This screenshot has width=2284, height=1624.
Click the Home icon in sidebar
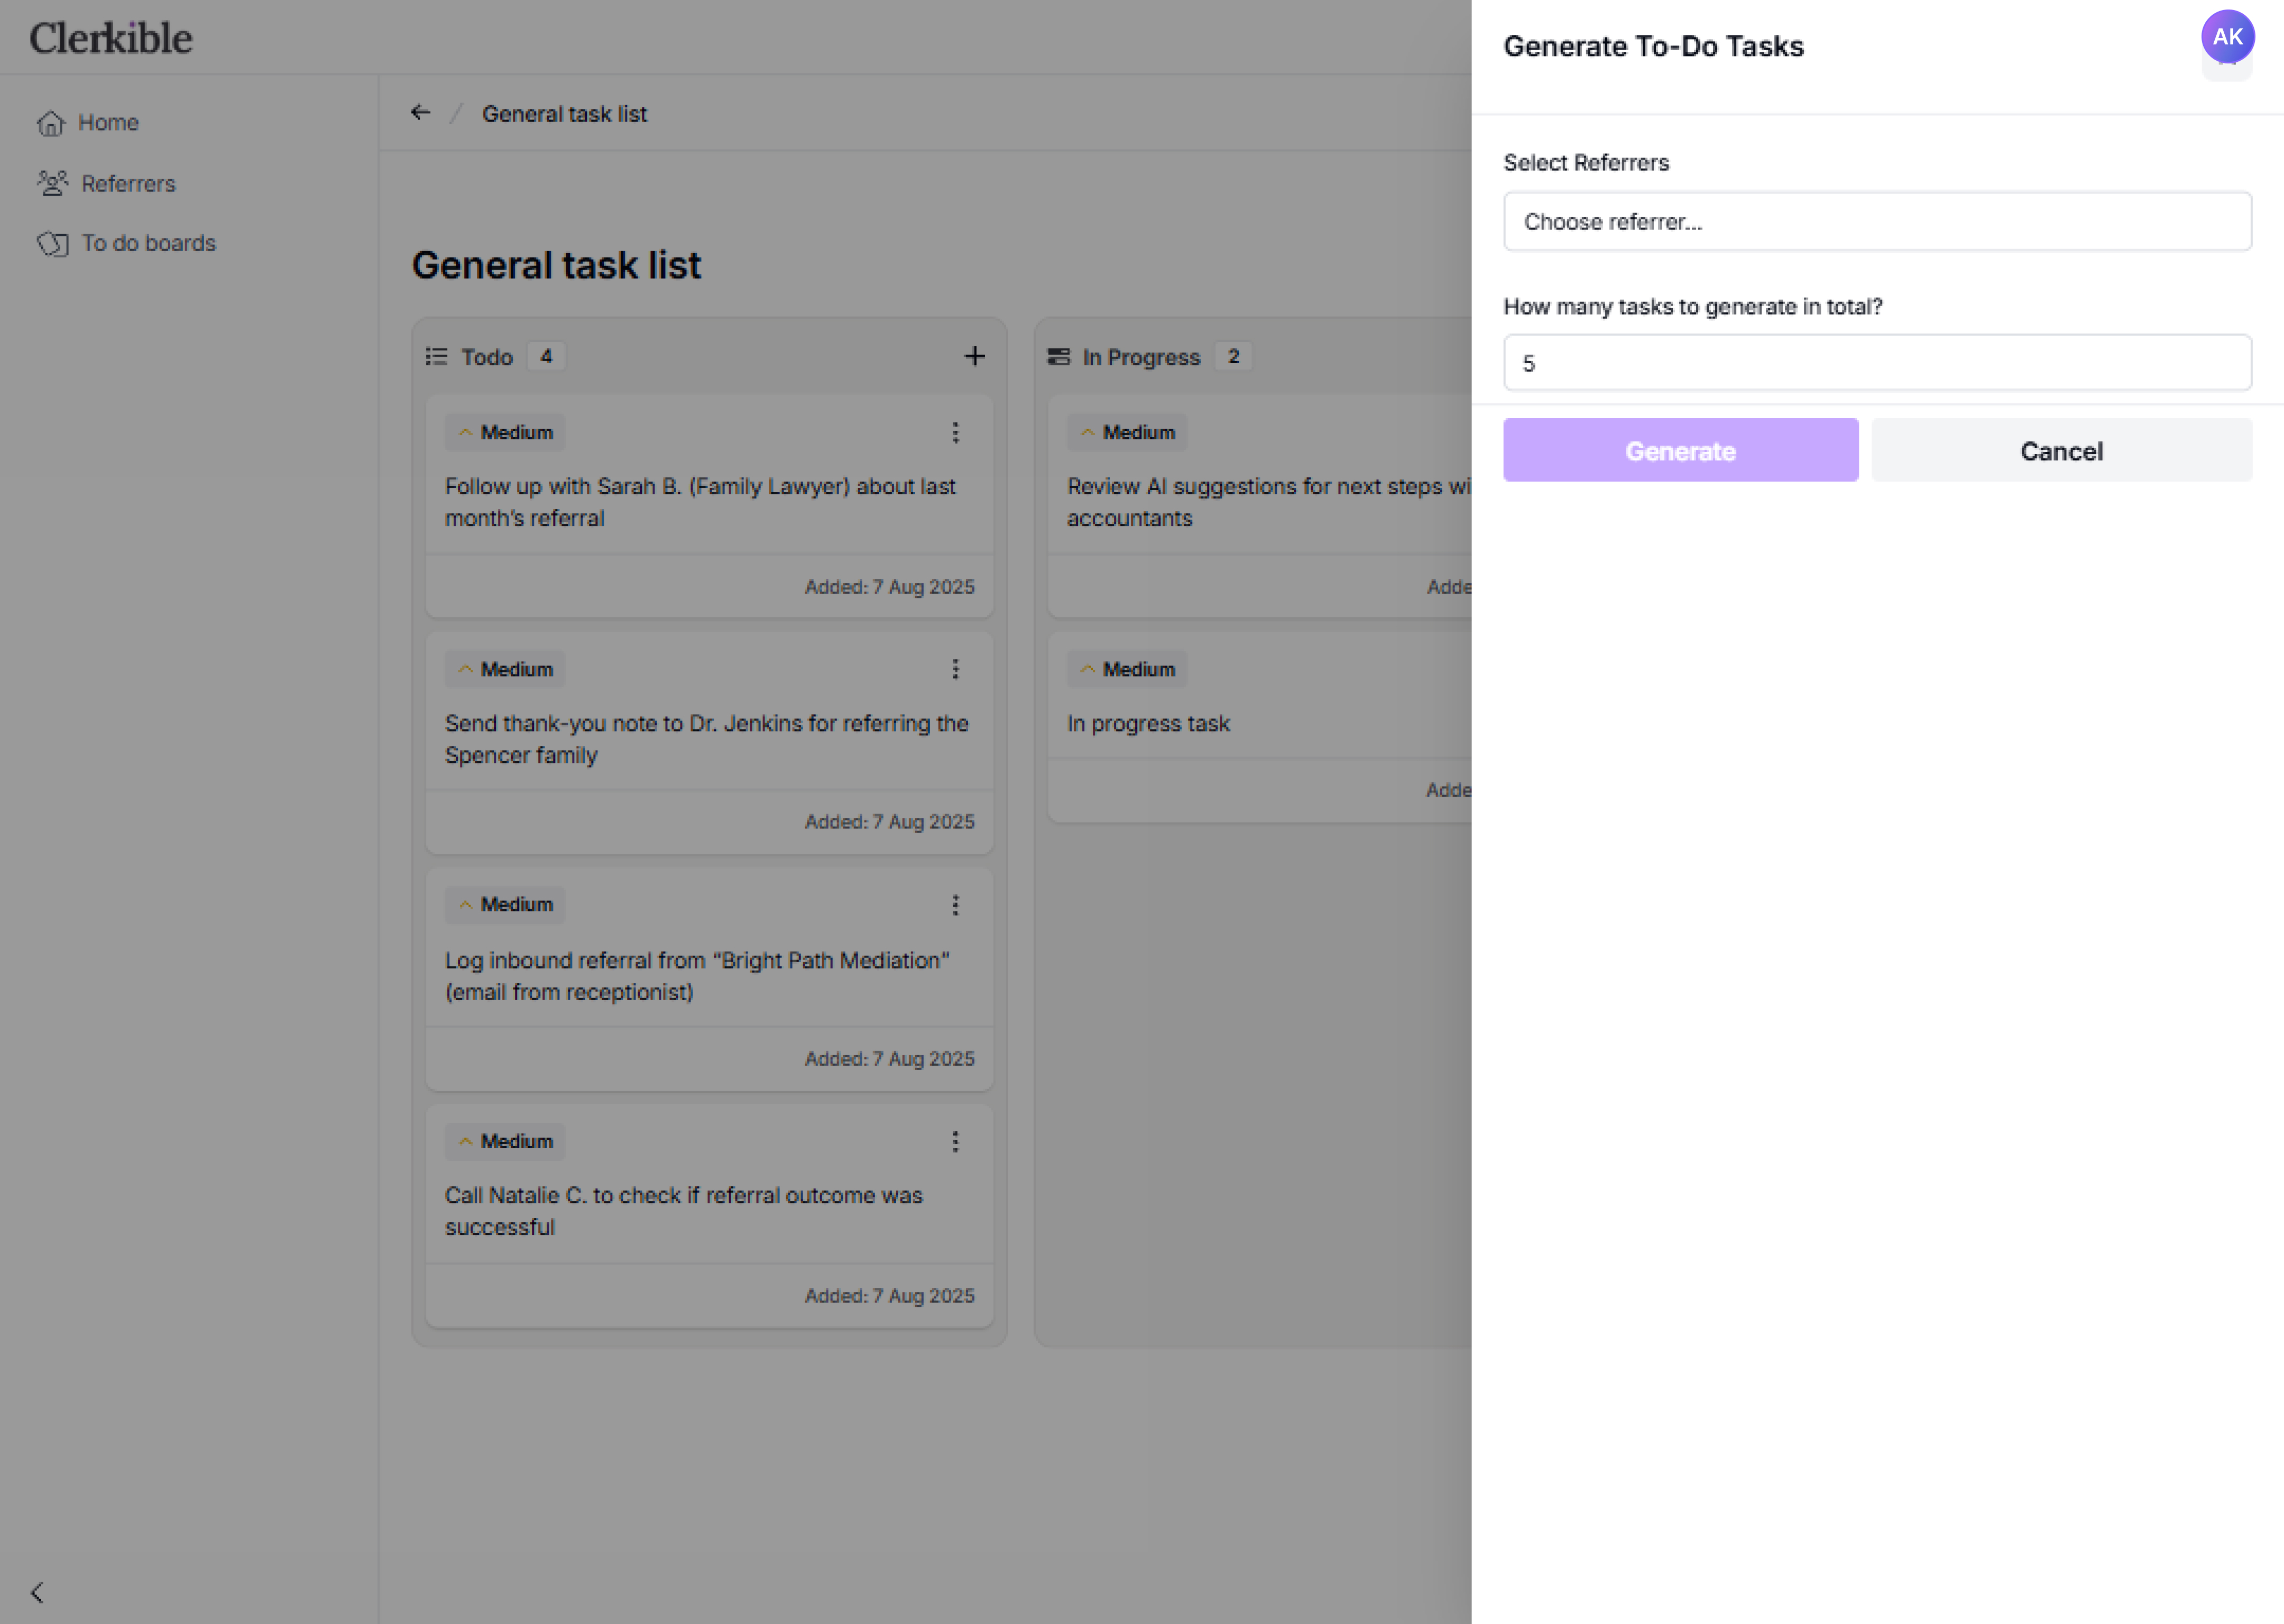click(51, 123)
